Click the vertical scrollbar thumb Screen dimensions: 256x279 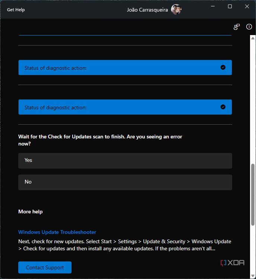click(x=253, y=195)
